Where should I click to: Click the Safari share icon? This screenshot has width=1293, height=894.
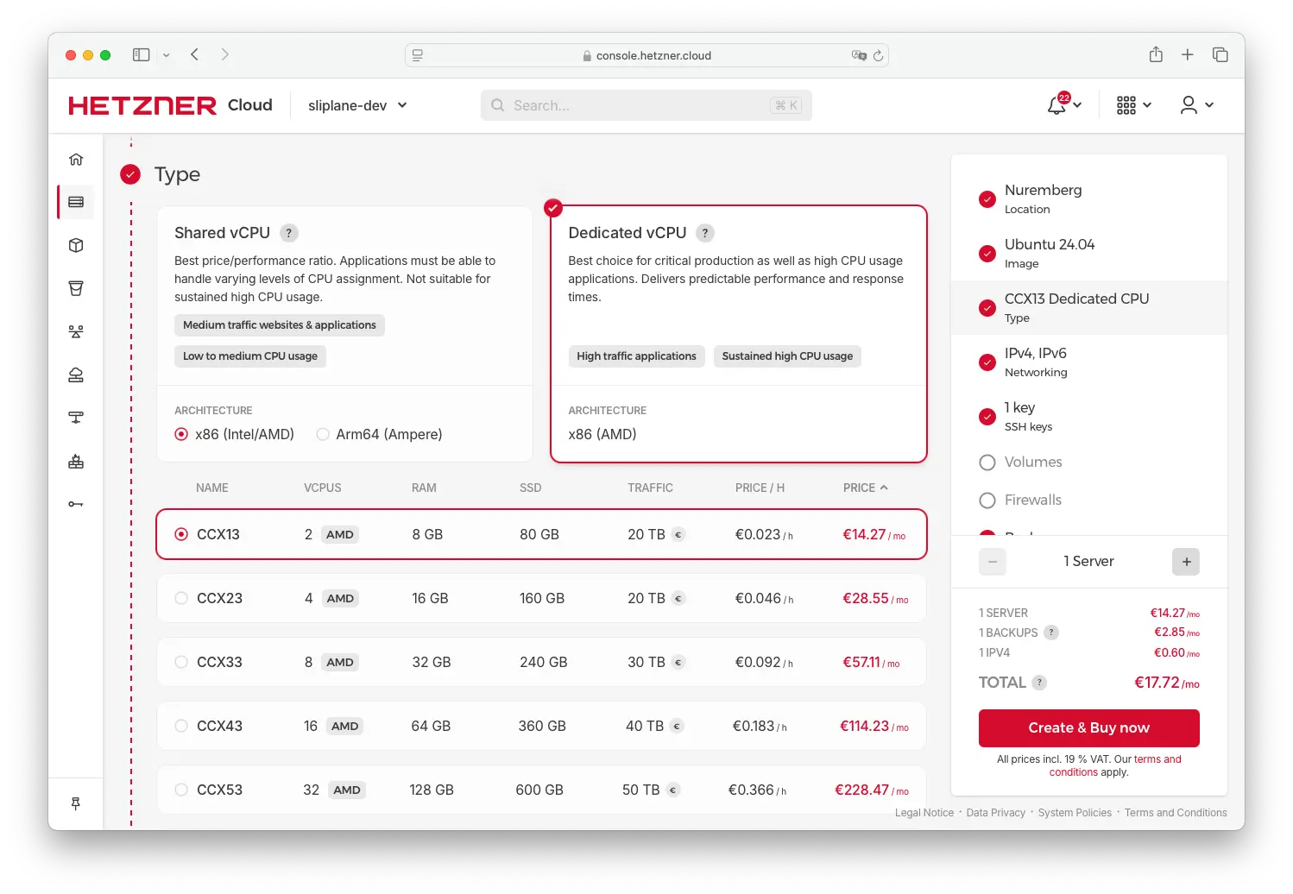point(1156,55)
